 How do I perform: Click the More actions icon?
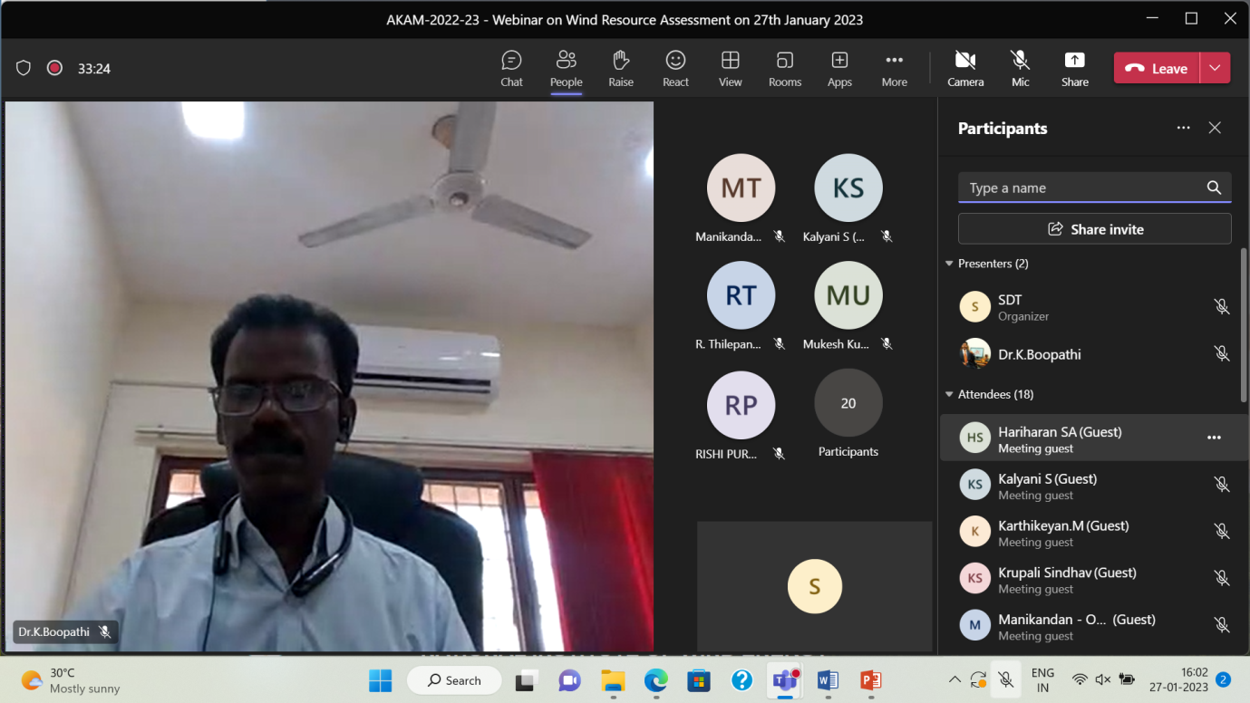894,69
